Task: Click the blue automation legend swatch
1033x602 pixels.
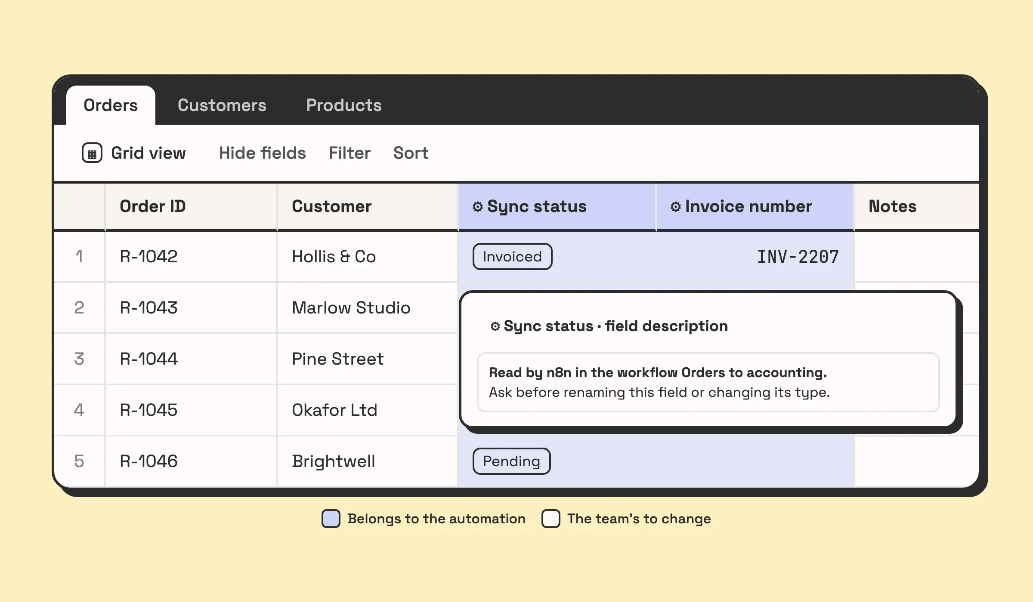Action: pos(331,519)
